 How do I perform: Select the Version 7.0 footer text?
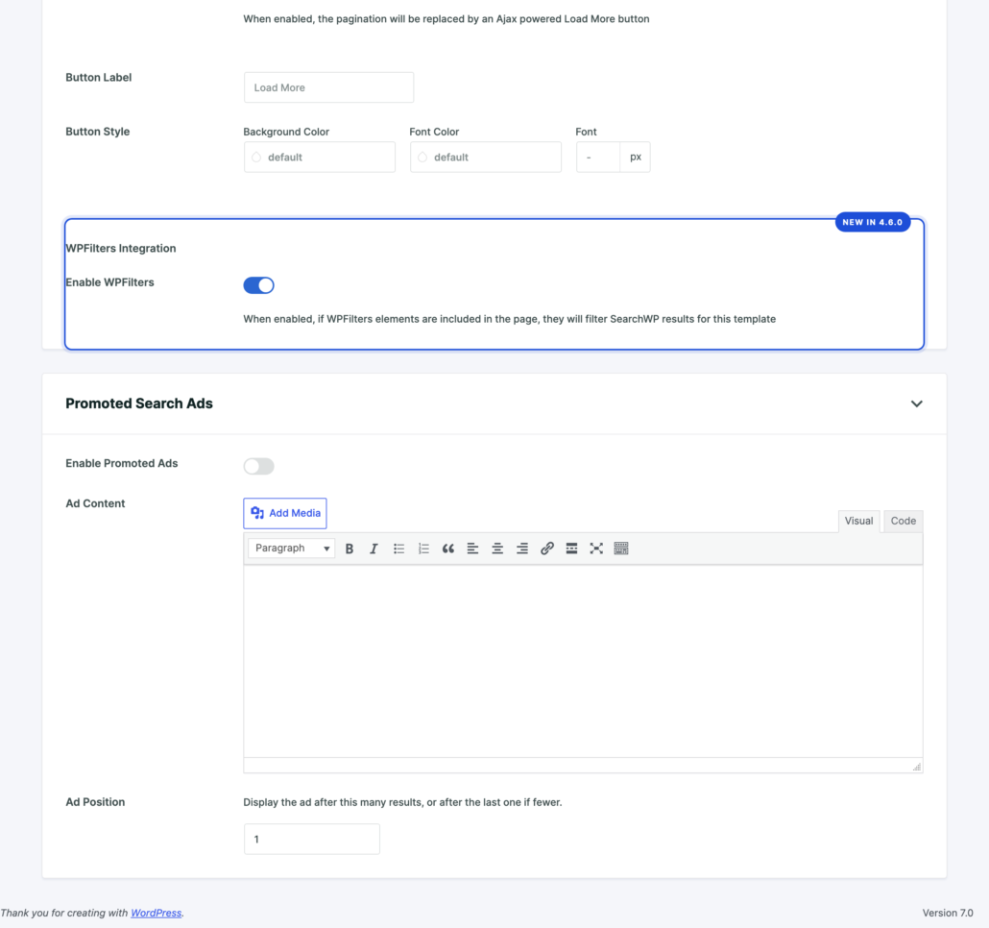(x=948, y=913)
